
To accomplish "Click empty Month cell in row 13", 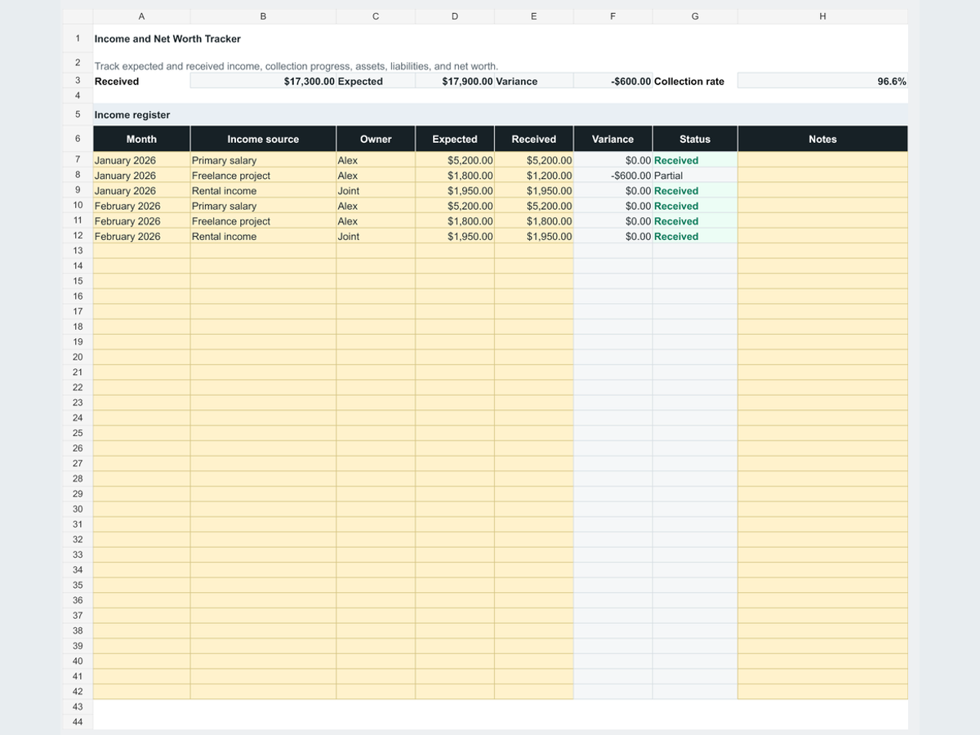I will (x=141, y=251).
